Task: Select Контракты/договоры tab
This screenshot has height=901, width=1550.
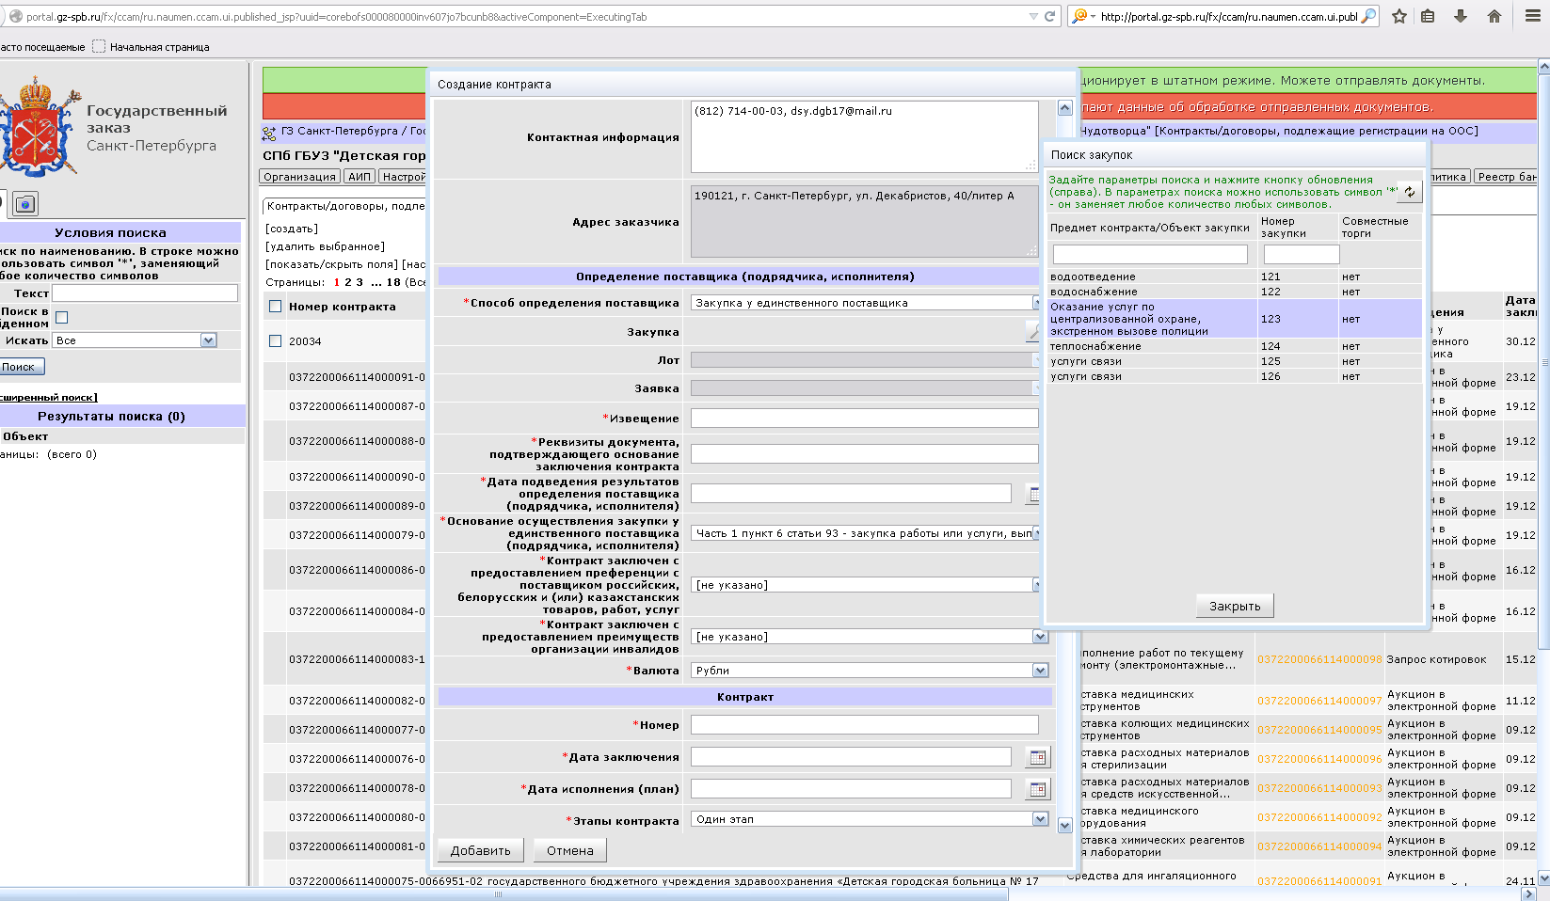Action: click(x=344, y=206)
